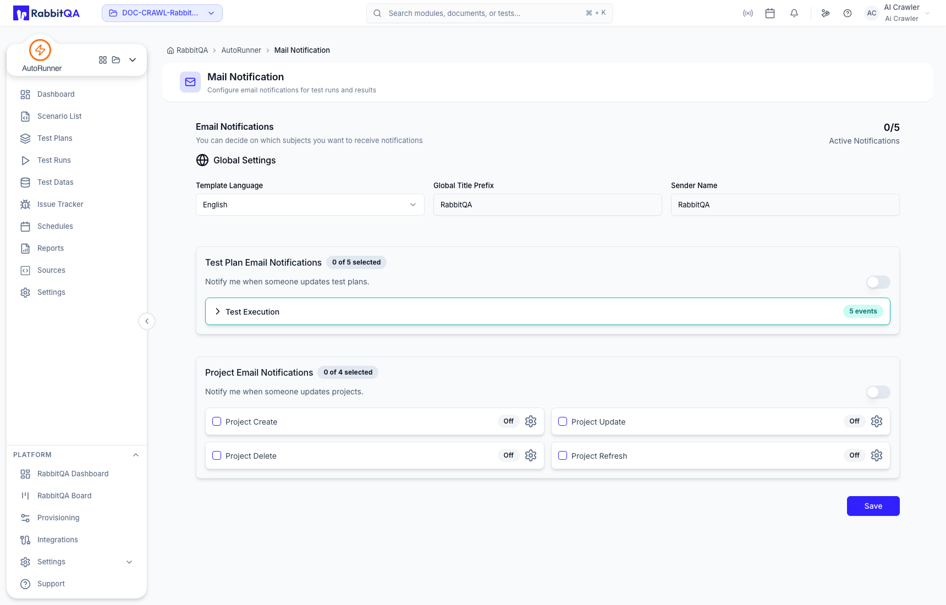Image resolution: width=946 pixels, height=605 pixels.
Task: Click AutoRunner breadcrumb link
Action: (241, 51)
